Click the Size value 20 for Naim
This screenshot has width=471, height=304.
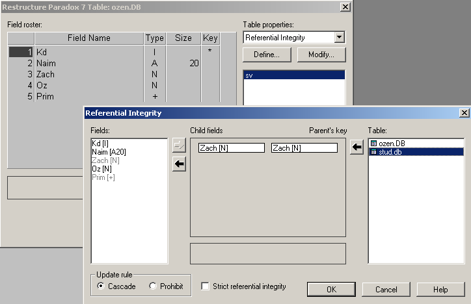[x=194, y=63]
